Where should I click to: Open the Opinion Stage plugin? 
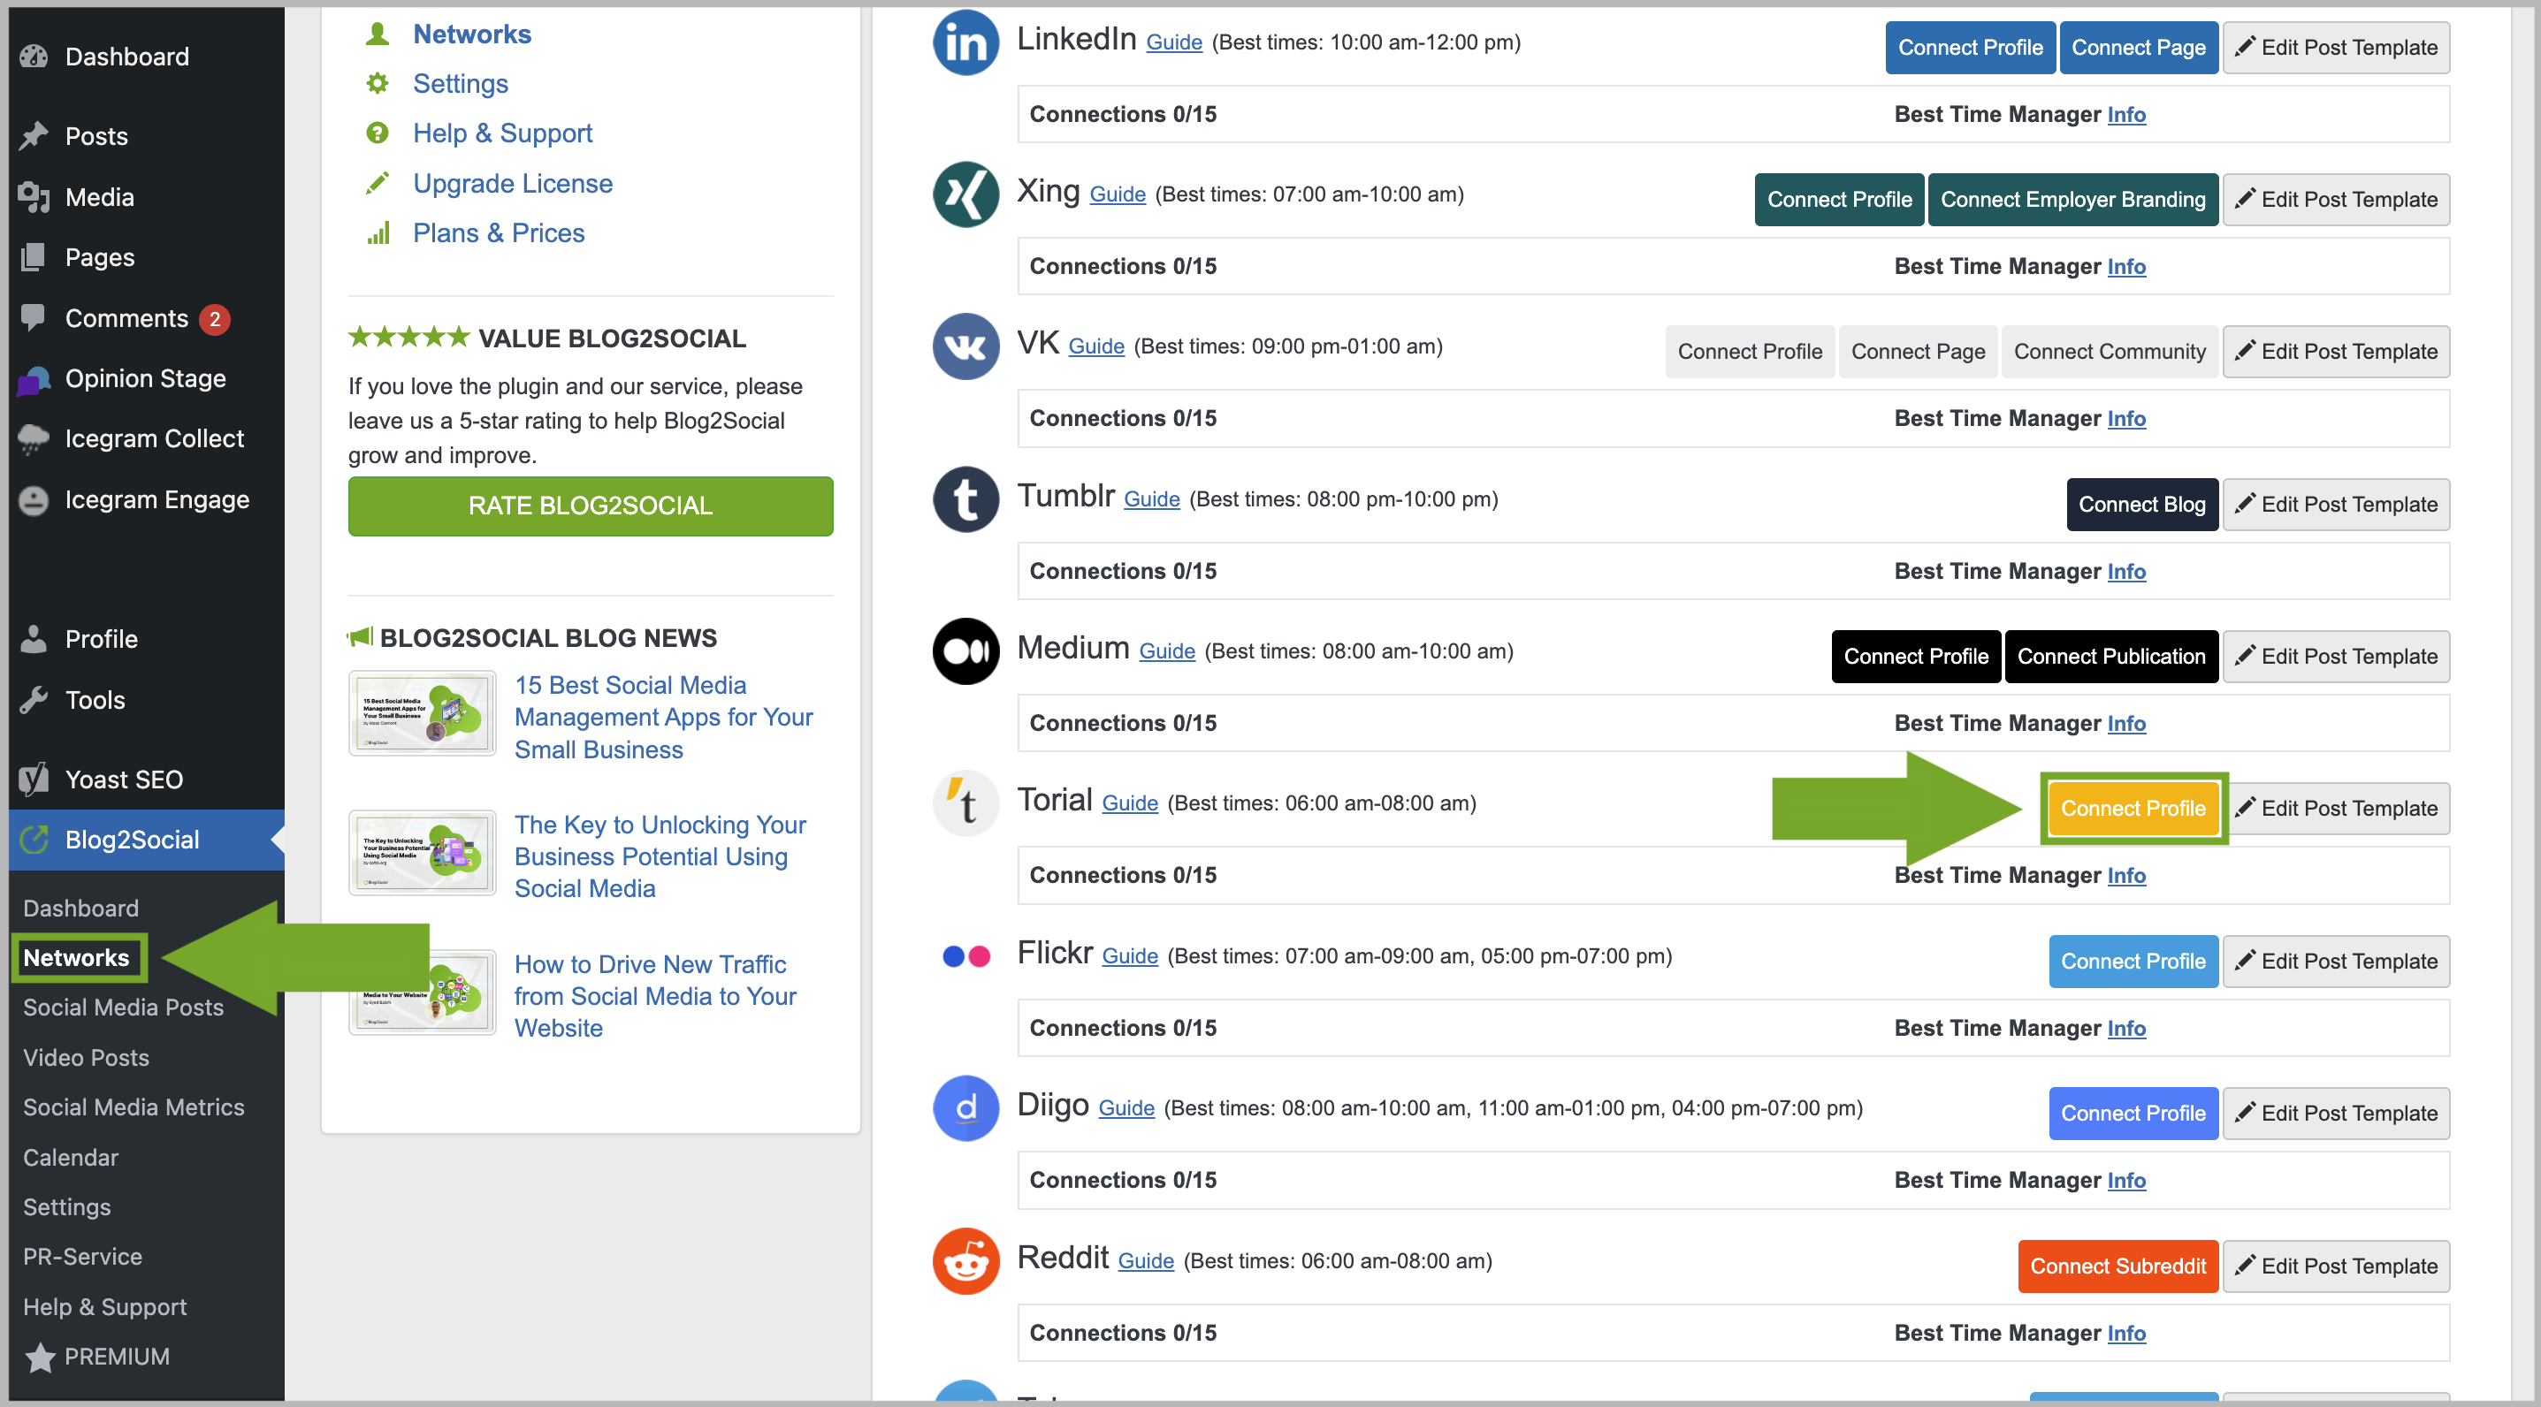point(145,377)
